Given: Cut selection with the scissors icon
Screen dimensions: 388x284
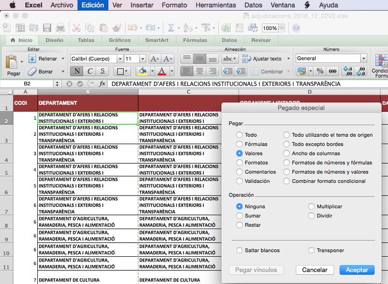Looking at the screenshot, I should coord(77,28).
